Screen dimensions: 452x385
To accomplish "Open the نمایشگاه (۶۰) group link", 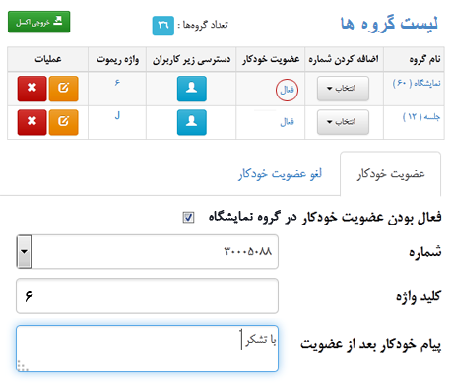I will click(x=417, y=83).
